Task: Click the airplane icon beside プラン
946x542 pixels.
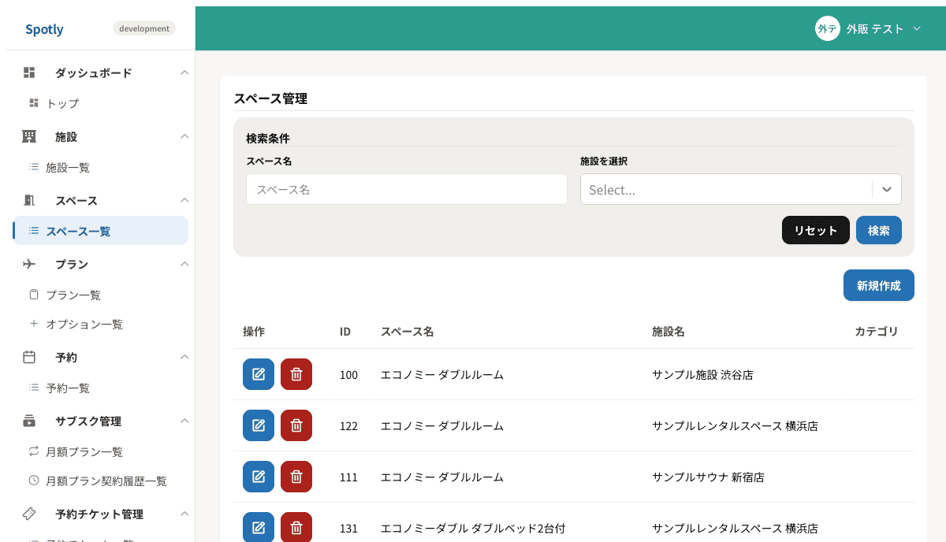Action: 29,264
